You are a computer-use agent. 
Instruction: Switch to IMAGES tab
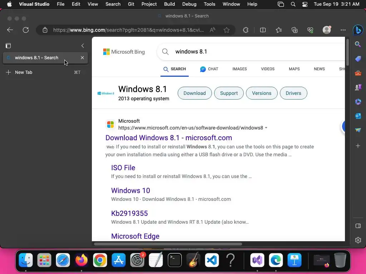(x=239, y=69)
